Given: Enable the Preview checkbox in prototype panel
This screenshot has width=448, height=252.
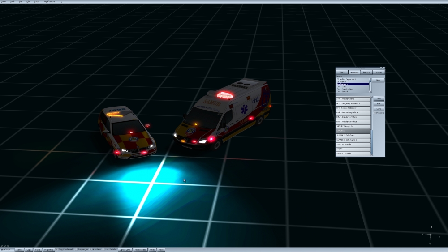Looking at the screenshot, I should (x=375, y=113).
